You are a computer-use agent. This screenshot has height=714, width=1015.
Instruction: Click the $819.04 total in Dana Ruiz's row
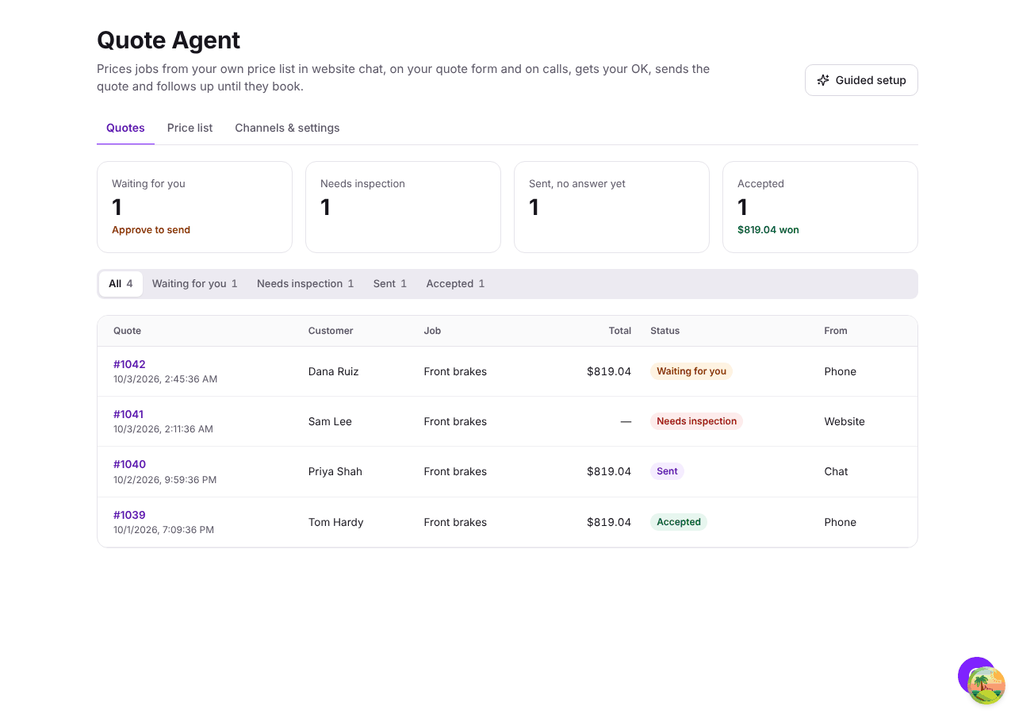[x=609, y=371]
